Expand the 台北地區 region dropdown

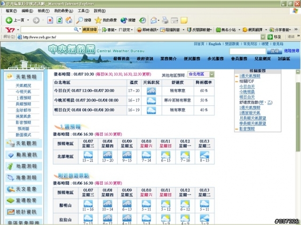coord(212,74)
